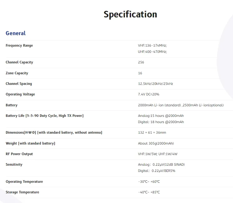Click the Channel Spacing label
This screenshot has width=233, height=203.
tap(19, 84)
